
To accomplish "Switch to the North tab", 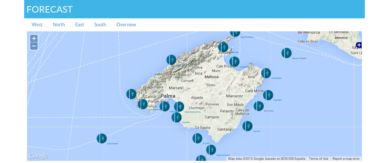I will (x=59, y=25).
